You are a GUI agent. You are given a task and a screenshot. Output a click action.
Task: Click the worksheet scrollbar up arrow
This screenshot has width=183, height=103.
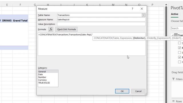[x=166, y=5]
